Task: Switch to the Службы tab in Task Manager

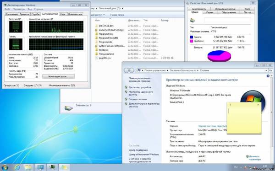Action: [36, 14]
